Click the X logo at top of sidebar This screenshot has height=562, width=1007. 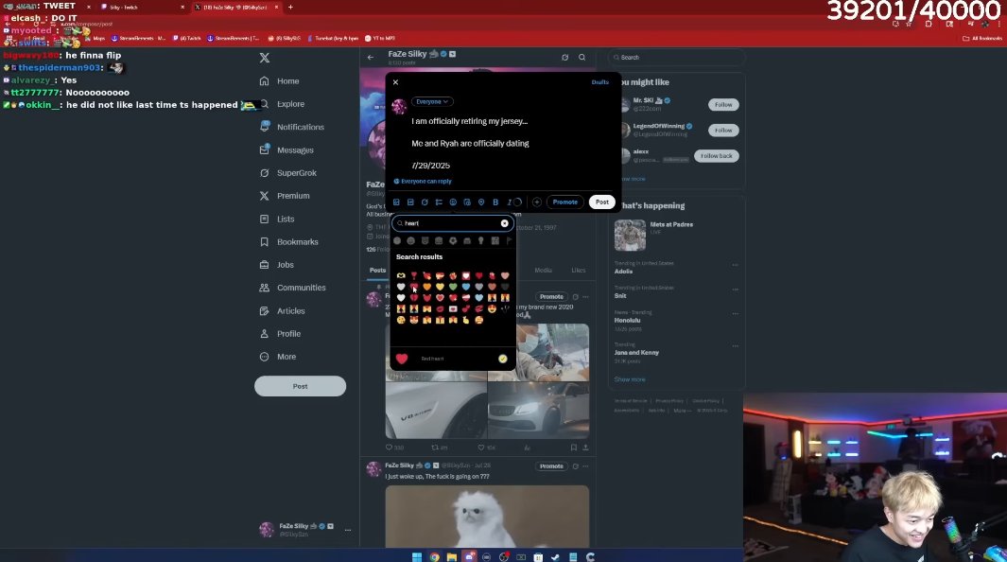point(265,58)
